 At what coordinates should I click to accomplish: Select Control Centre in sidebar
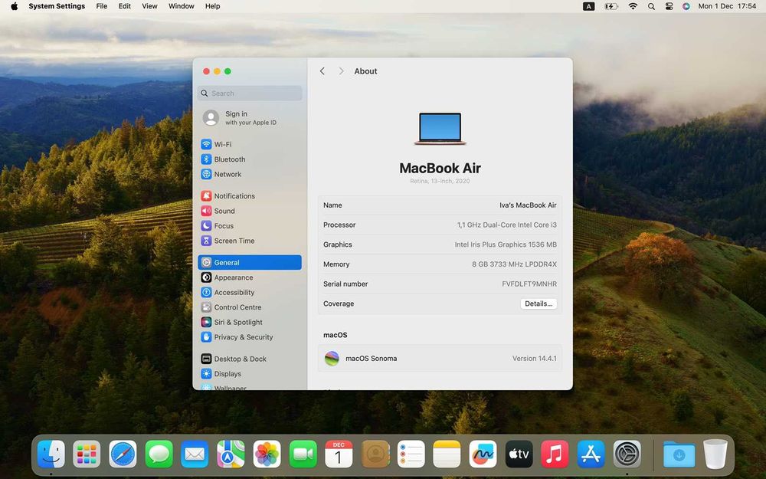coord(250,307)
